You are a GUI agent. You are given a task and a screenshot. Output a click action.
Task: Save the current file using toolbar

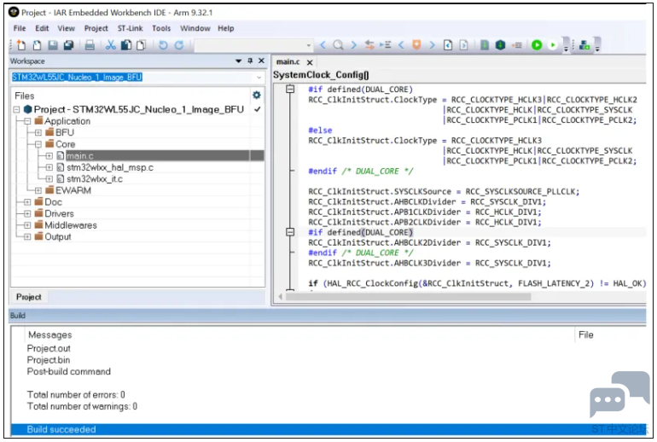[53, 45]
